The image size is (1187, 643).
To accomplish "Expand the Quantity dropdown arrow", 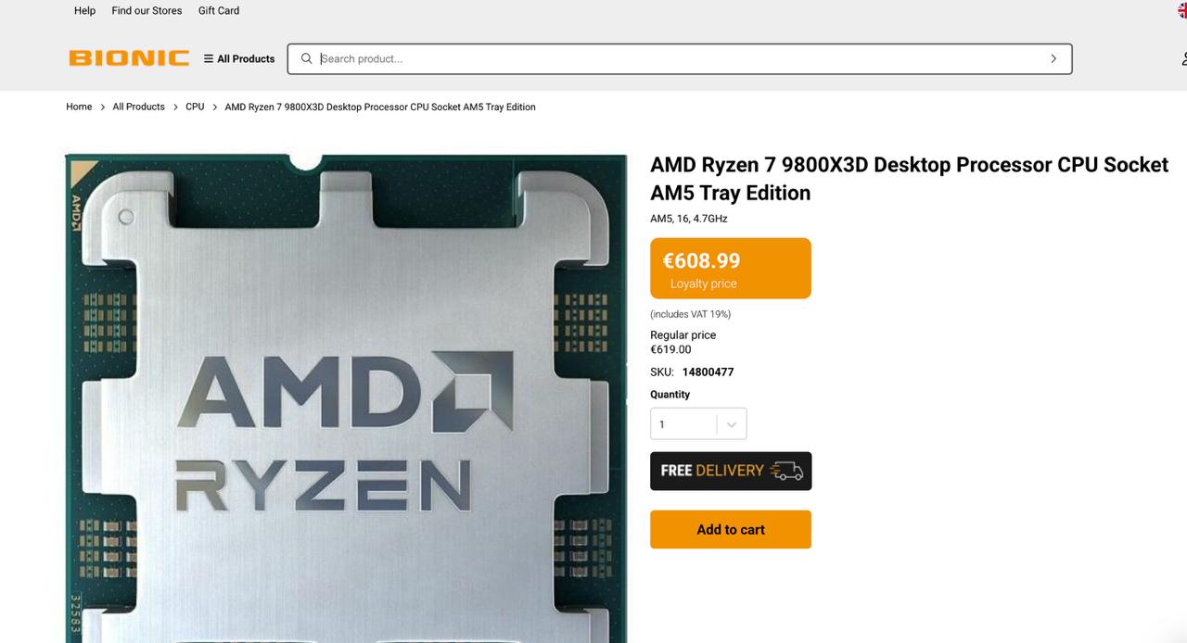I will [x=732, y=424].
